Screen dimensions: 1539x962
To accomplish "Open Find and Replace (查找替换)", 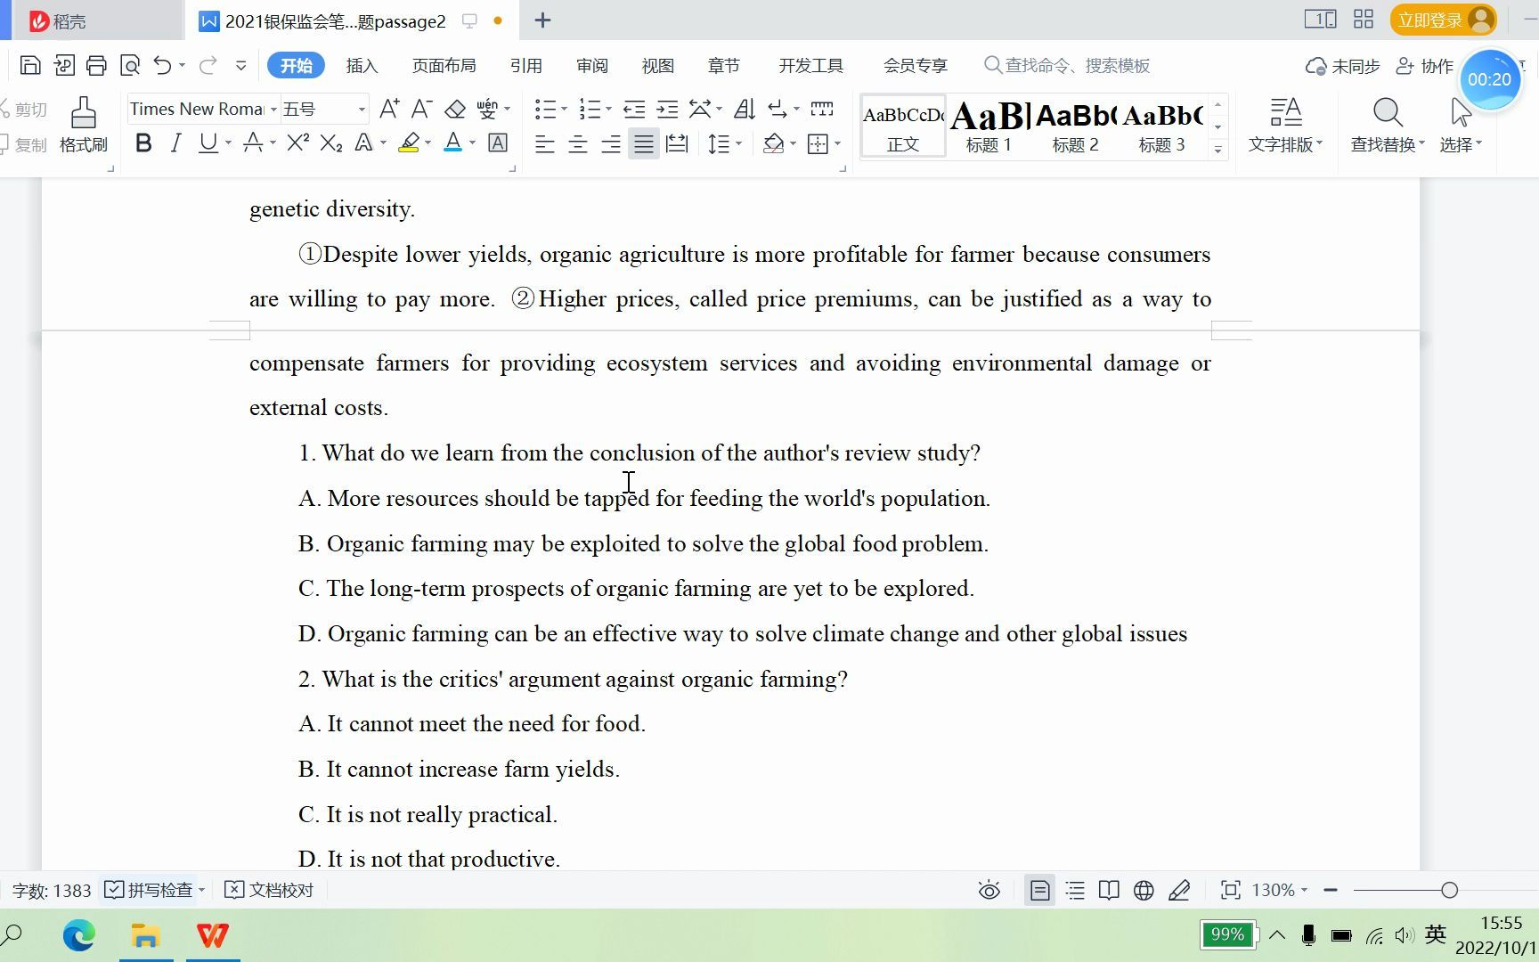I will point(1387,126).
